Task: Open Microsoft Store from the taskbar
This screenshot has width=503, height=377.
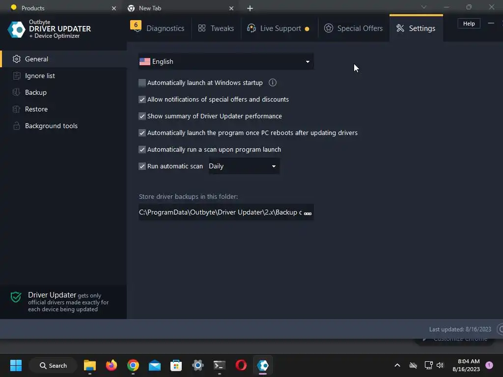Action: 176,365
